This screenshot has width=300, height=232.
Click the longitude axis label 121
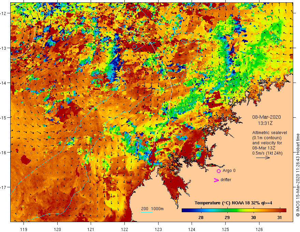(x=91, y=229)
